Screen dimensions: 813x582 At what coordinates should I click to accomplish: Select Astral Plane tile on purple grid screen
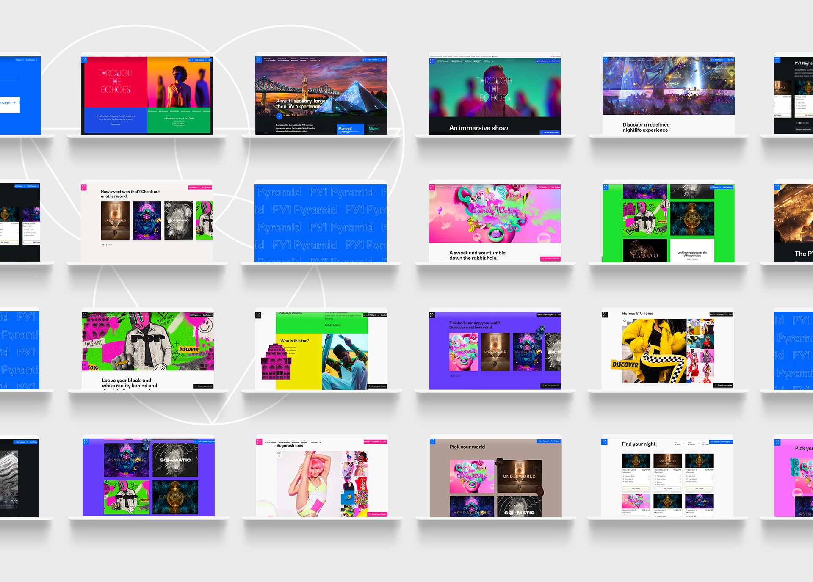(127, 460)
